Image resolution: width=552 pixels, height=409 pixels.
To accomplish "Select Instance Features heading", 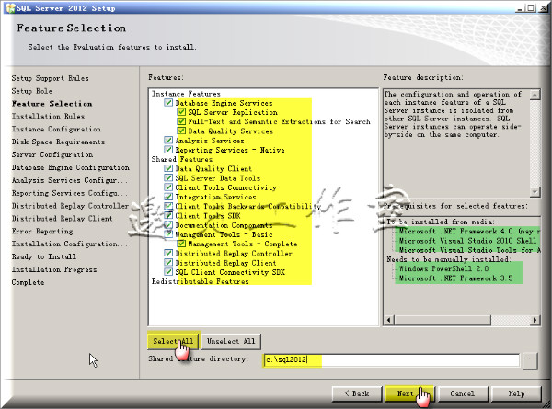I will tap(186, 94).
